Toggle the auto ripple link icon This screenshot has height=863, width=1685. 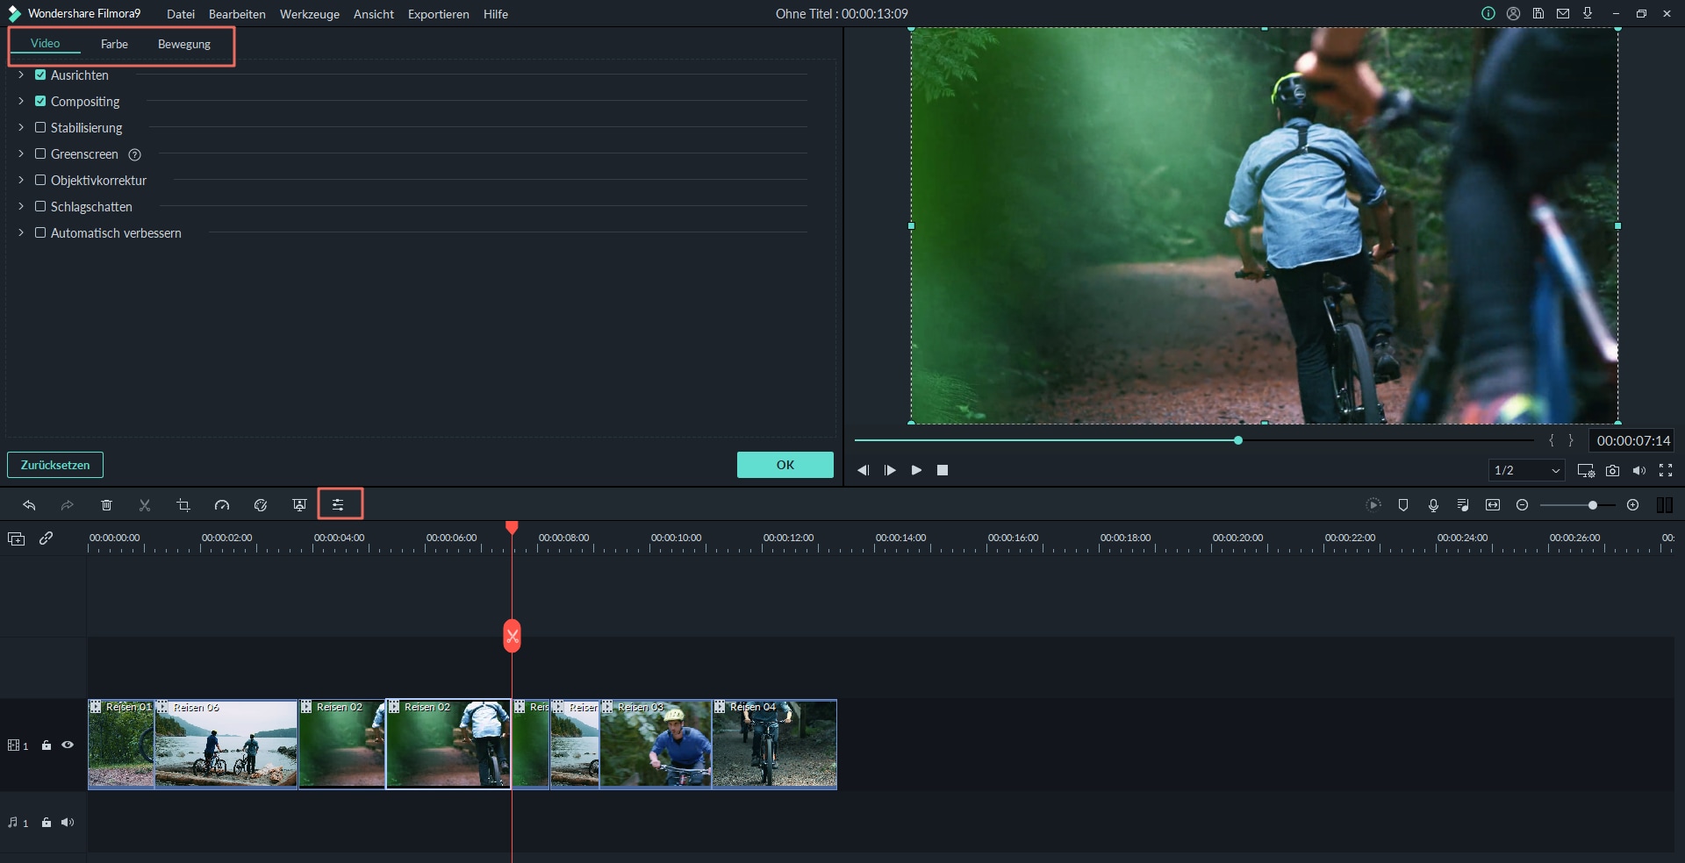[47, 538]
